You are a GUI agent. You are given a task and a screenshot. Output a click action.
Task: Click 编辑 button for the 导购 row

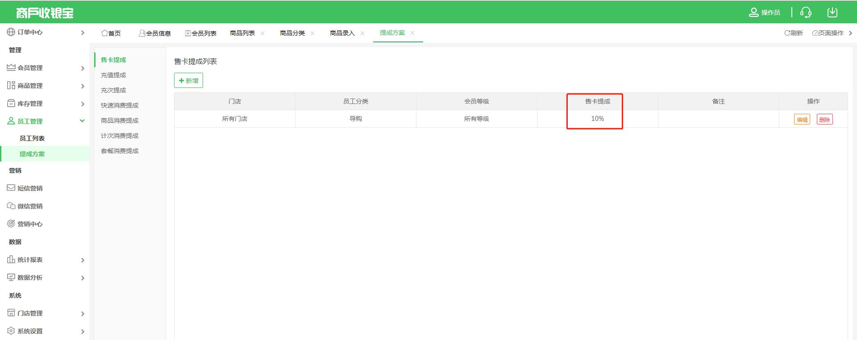pos(802,120)
